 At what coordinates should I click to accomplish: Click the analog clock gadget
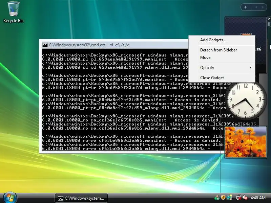tap(245, 100)
